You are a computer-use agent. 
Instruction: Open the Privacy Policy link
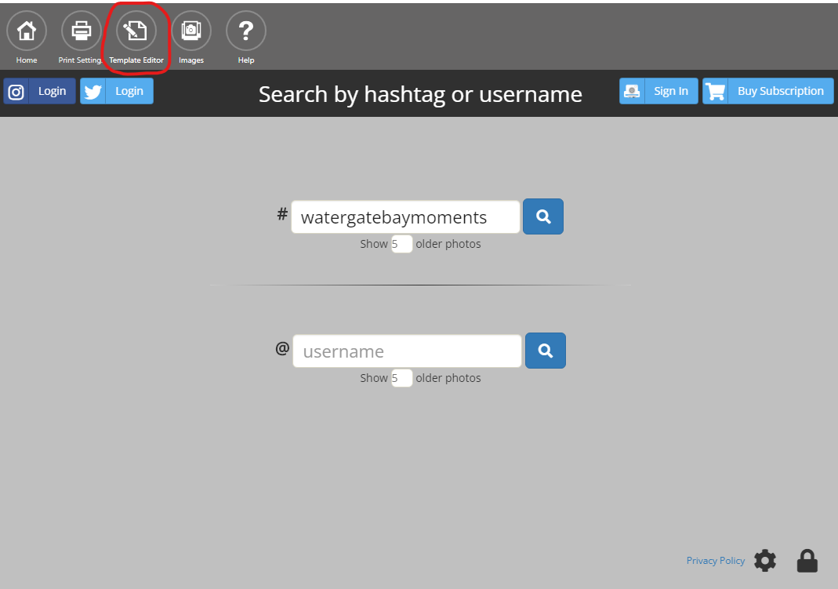[x=716, y=561]
